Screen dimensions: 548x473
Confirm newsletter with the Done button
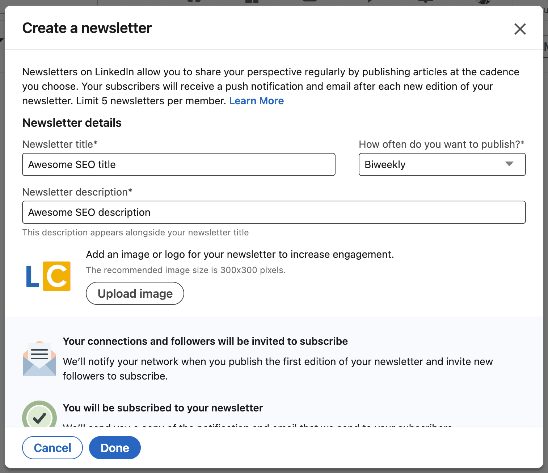115,448
